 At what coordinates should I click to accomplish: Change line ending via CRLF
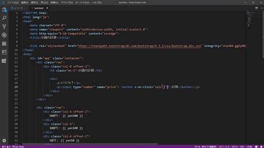coord(242,147)
